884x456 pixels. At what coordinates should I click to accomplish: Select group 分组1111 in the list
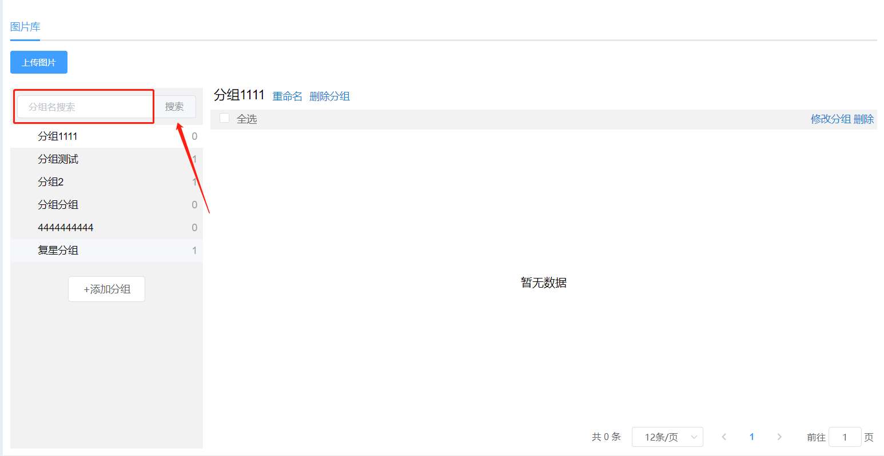106,136
